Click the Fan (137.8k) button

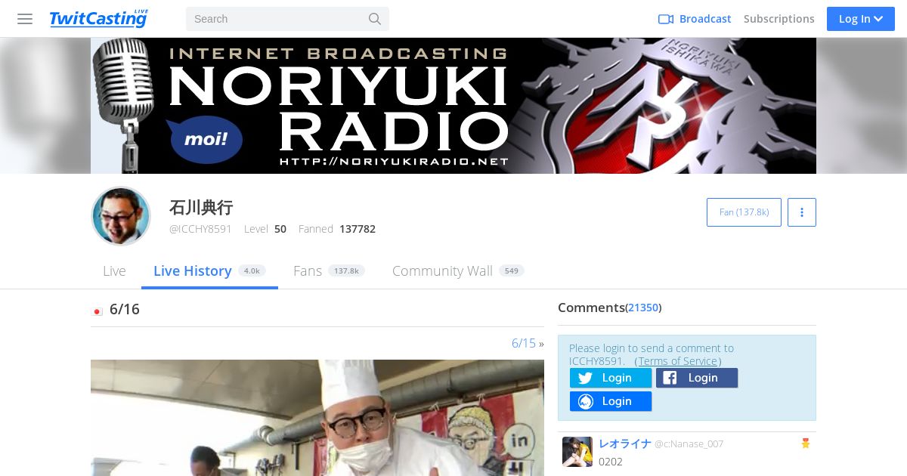(x=744, y=212)
